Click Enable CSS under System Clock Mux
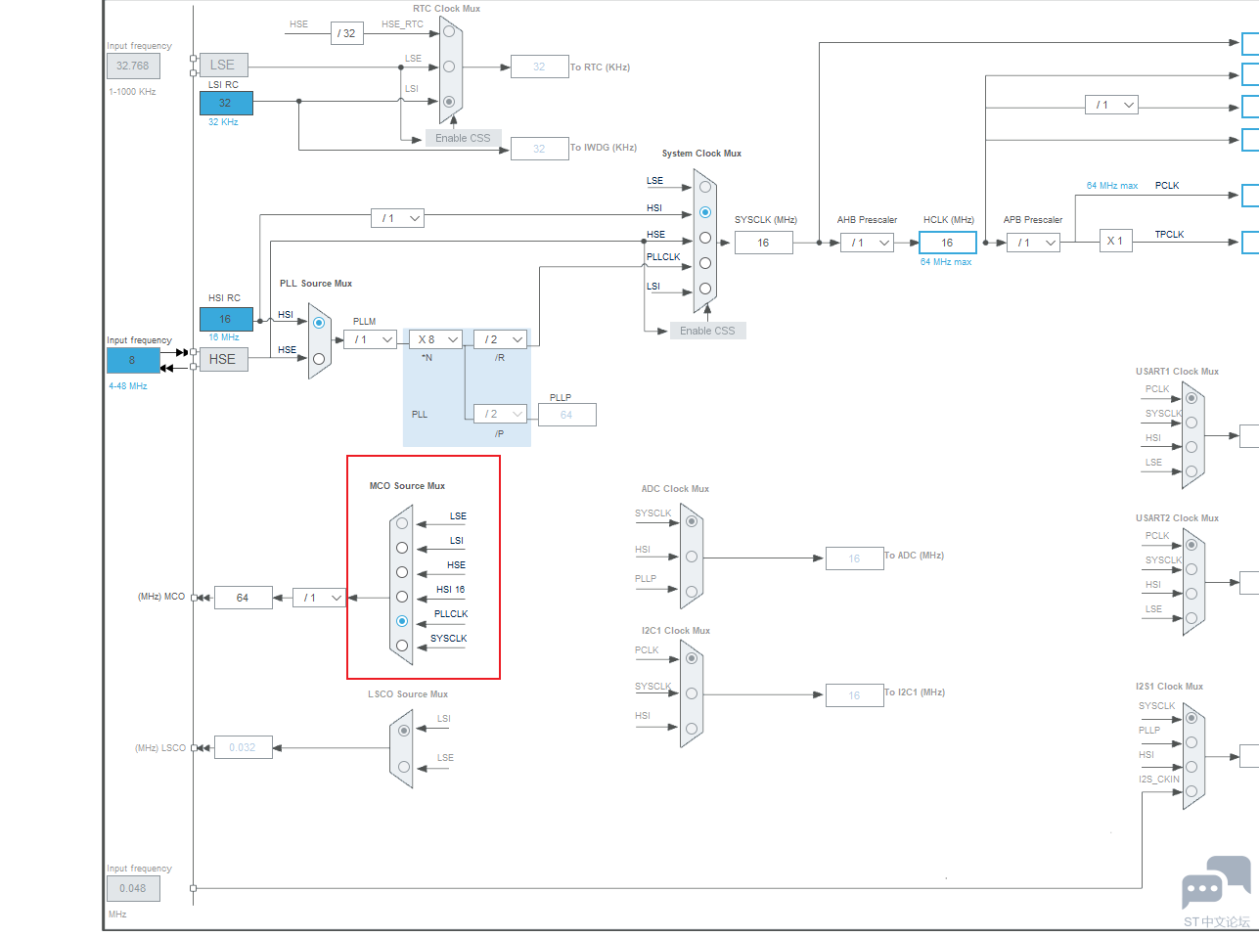This screenshot has height=937, width=1259. click(708, 331)
